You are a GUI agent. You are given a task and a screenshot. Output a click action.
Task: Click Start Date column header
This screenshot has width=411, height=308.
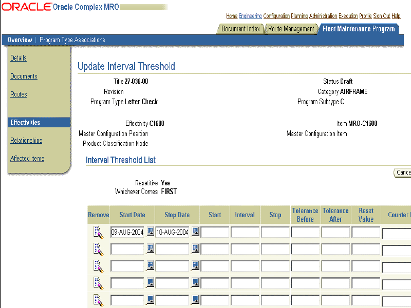pos(133,215)
